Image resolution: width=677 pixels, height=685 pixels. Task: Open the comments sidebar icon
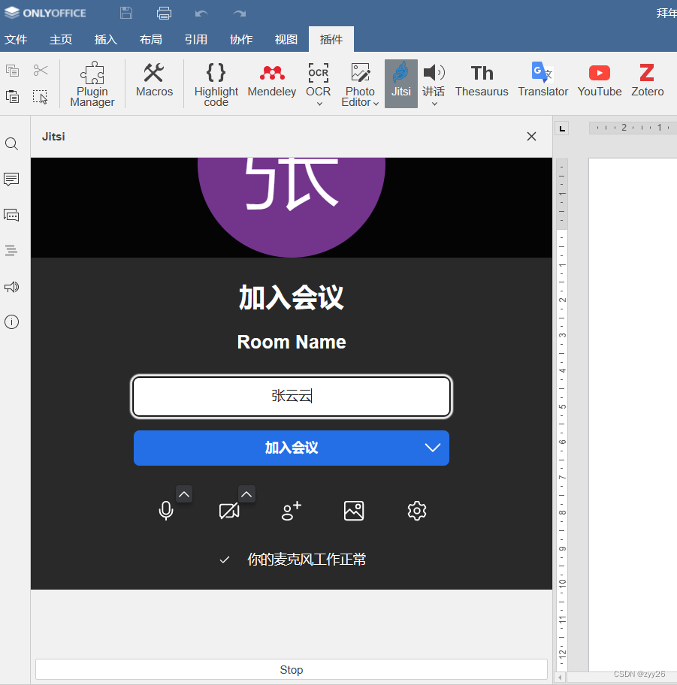tap(12, 179)
